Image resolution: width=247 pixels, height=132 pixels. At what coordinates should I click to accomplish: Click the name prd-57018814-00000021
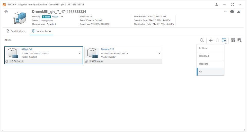coord(99,24)
